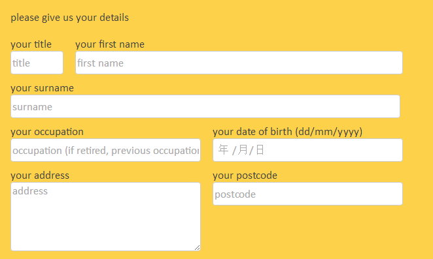
Task: Click the date of birth field
Action: coord(307,150)
